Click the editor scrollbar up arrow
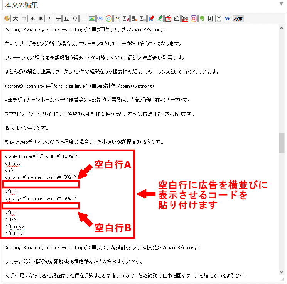This screenshot has width=287, height=284. pos(282,28)
